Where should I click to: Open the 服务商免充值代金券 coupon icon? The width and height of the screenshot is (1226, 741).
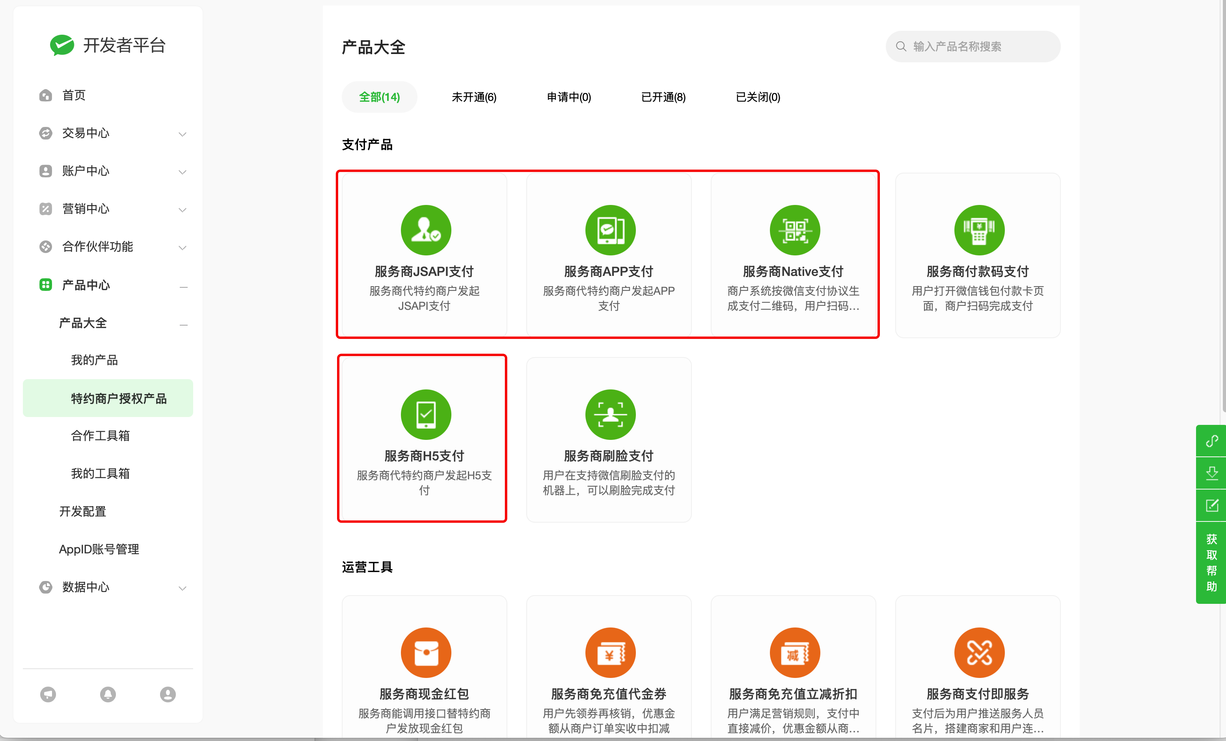point(611,652)
